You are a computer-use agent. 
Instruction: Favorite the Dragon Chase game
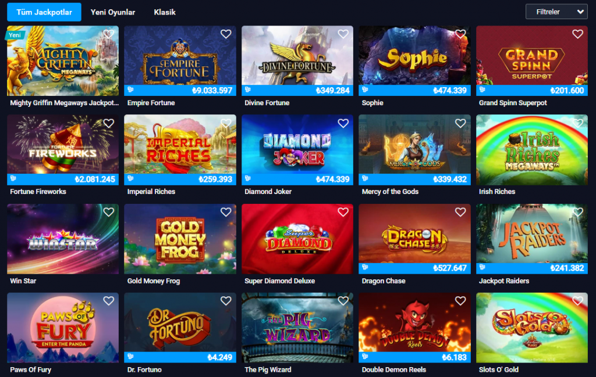click(x=460, y=212)
